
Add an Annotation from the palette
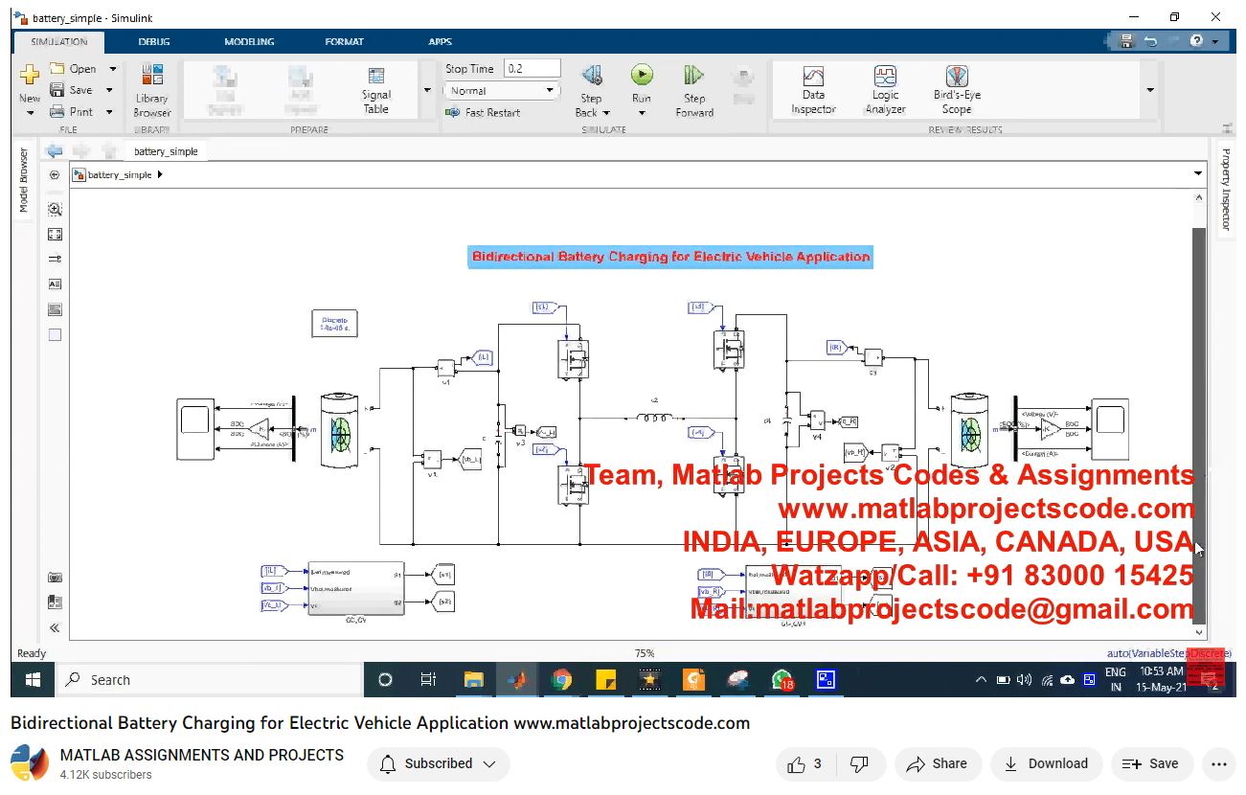click(x=55, y=284)
